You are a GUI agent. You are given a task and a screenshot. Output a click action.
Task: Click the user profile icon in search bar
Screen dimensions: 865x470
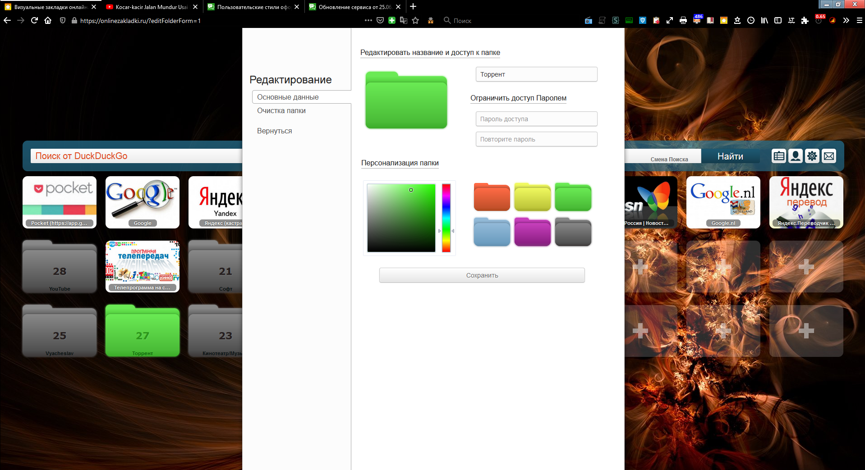pyautogui.click(x=796, y=156)
